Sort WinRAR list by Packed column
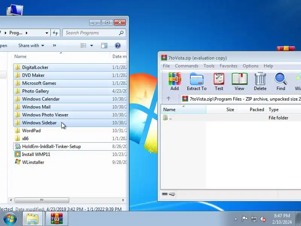301x226 pixels. pos(251,110)
